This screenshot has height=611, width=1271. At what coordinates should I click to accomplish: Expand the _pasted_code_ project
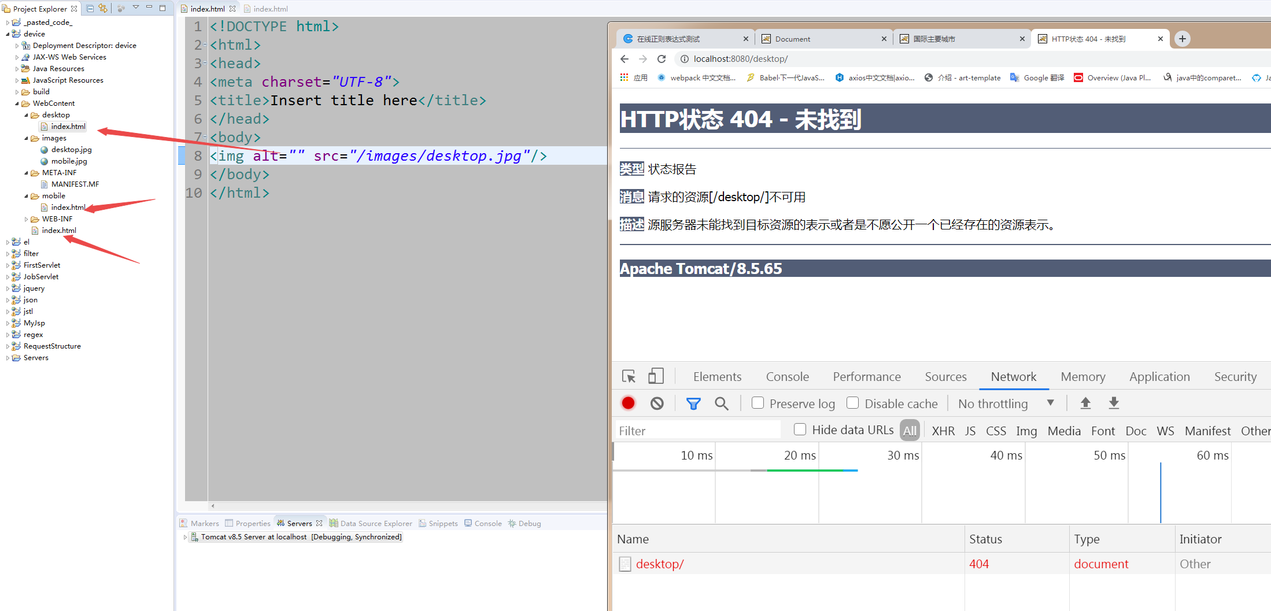click(8, 23)
